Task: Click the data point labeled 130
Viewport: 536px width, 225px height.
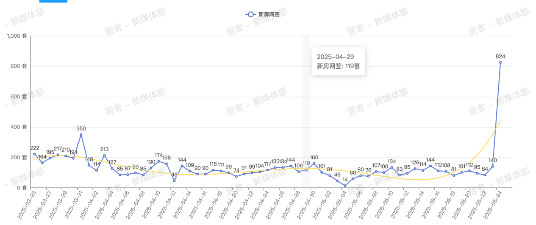Action: click(x=151, y=168)
